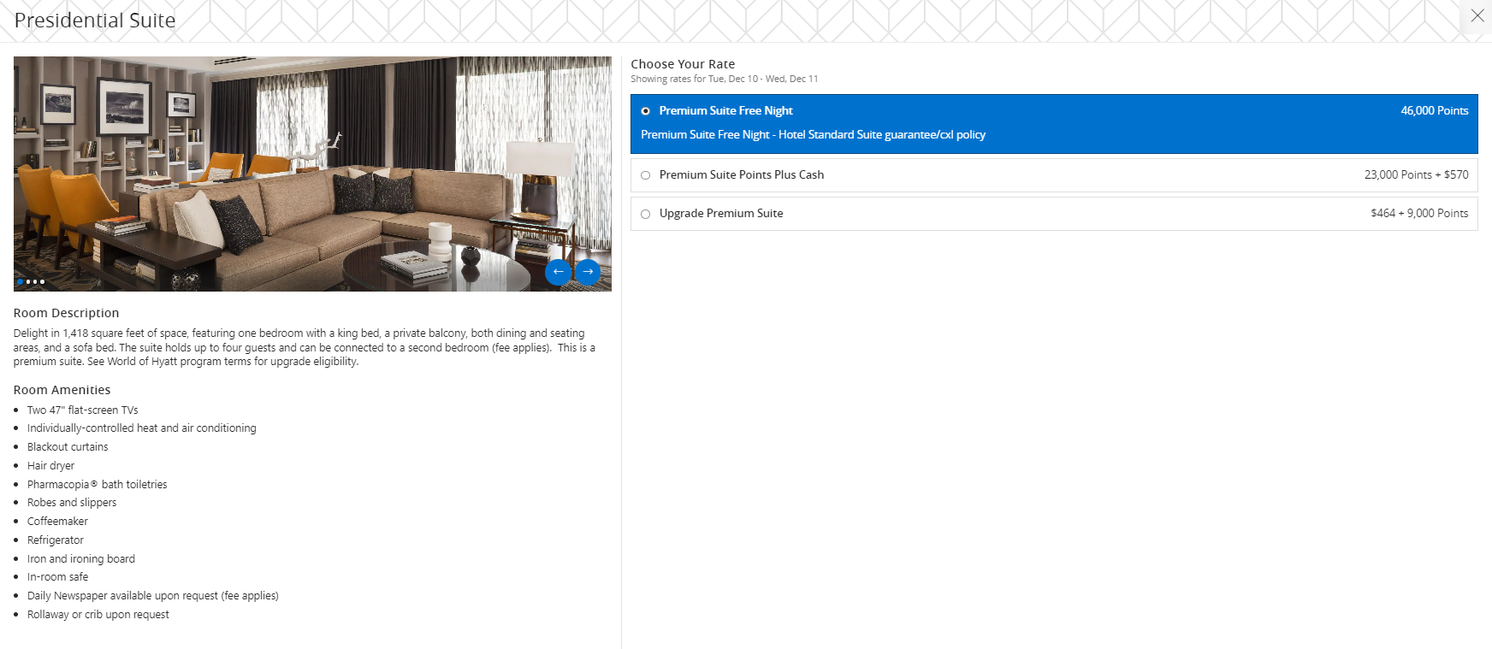1492x649 pixels.
Task: Choose the Premium Suite Points Plus Cash radio
Action: coord(645,175)
